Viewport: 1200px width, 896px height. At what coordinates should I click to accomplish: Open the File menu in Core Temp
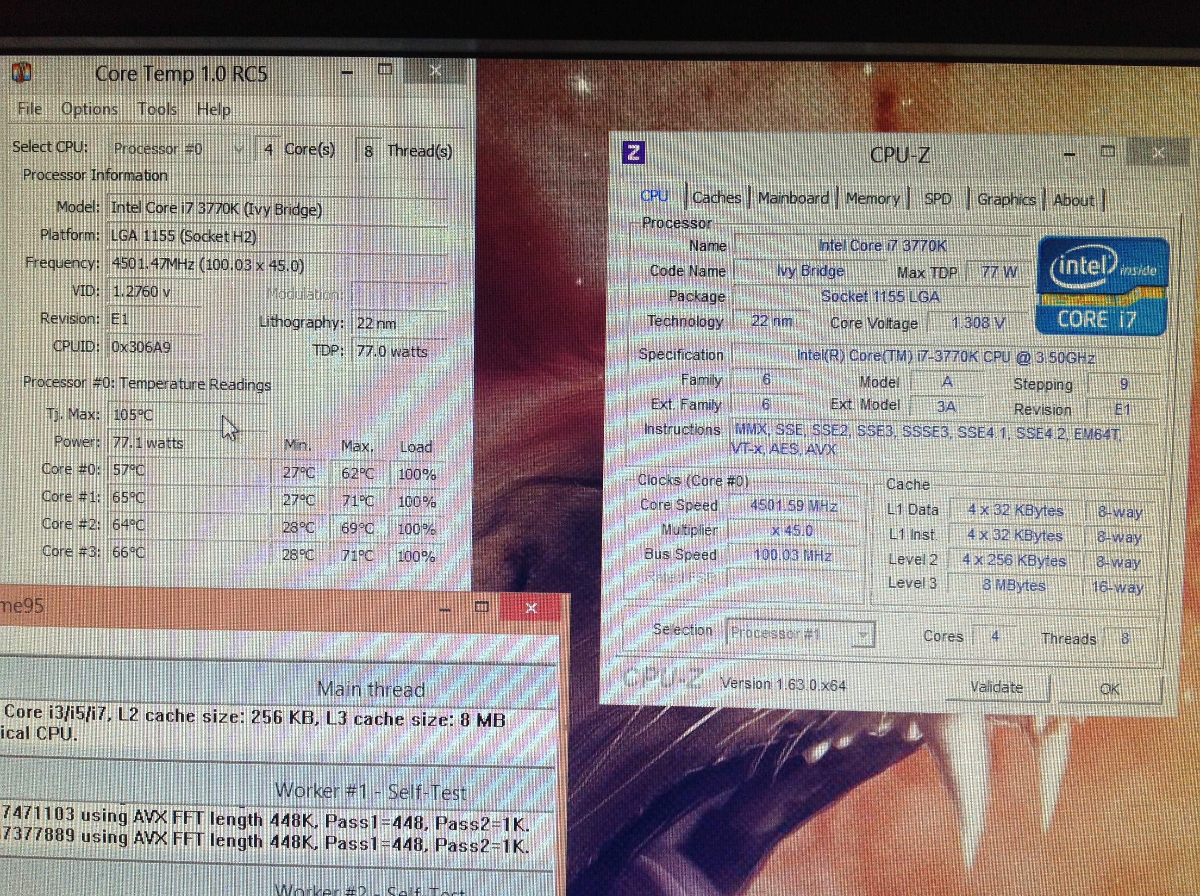[x=29, y=108]
